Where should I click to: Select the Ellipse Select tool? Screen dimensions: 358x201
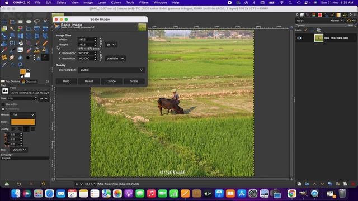[x=29, y=22]
